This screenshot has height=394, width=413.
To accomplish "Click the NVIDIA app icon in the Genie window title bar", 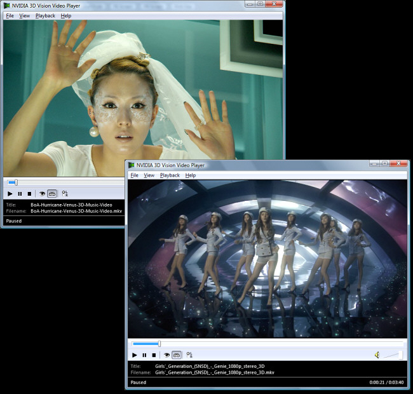I will 131,165.
